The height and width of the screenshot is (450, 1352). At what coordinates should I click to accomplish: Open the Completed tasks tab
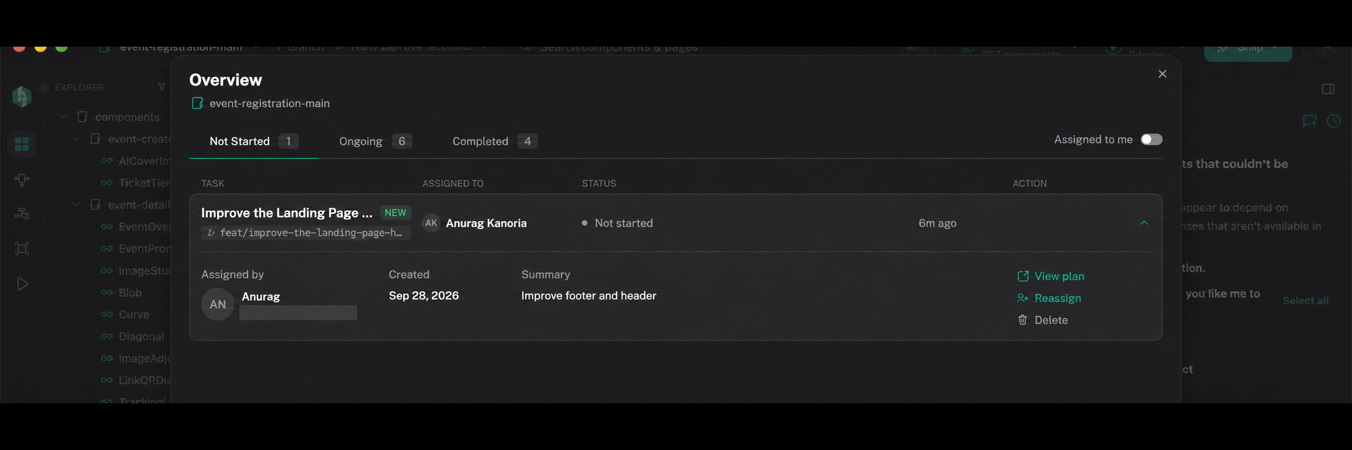495,141
